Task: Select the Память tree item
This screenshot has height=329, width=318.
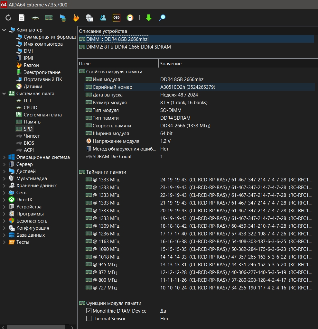Action: 32,122
